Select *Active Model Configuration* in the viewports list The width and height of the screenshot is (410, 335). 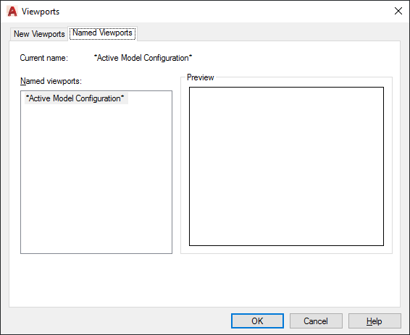click(x=76, y=98)
